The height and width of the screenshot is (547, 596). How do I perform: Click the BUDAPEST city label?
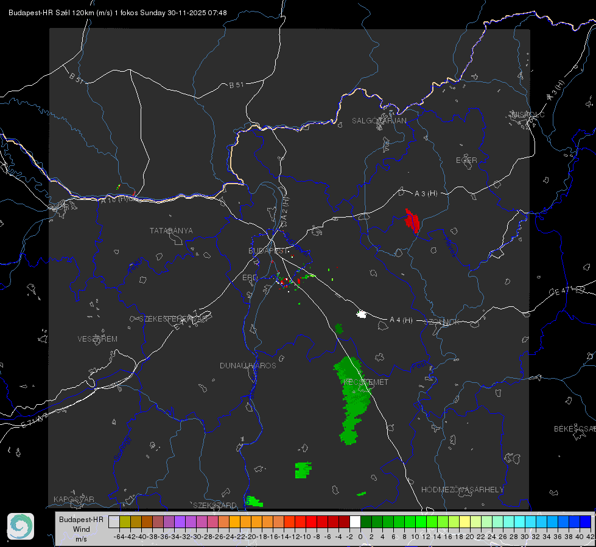268,250
